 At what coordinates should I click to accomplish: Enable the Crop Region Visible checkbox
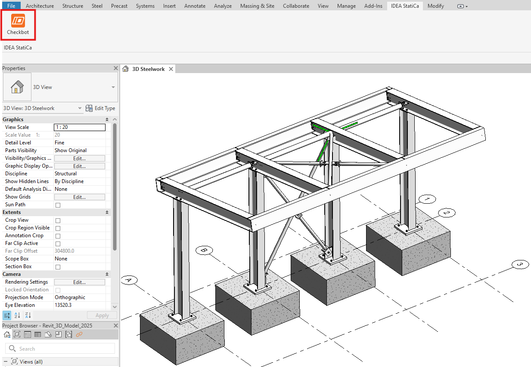[58, 228]
